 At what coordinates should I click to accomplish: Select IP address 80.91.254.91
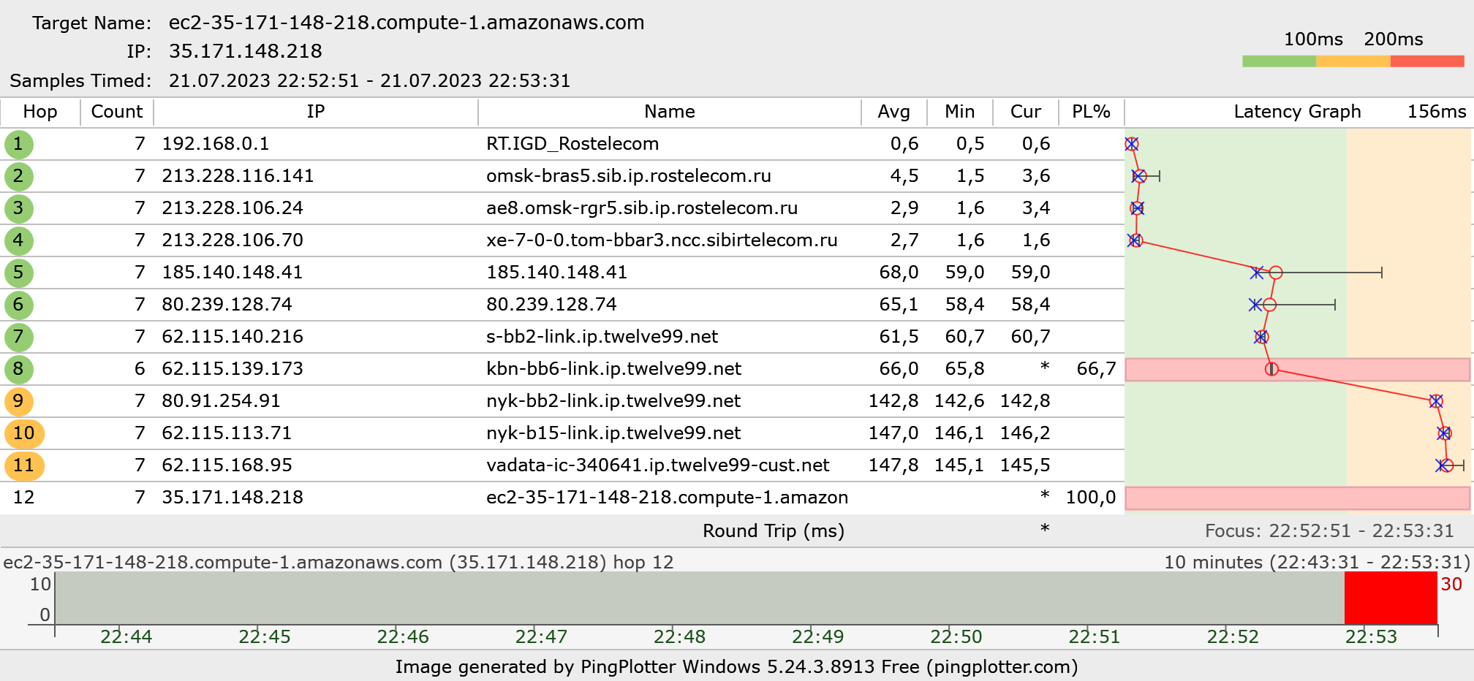[222, 401]
